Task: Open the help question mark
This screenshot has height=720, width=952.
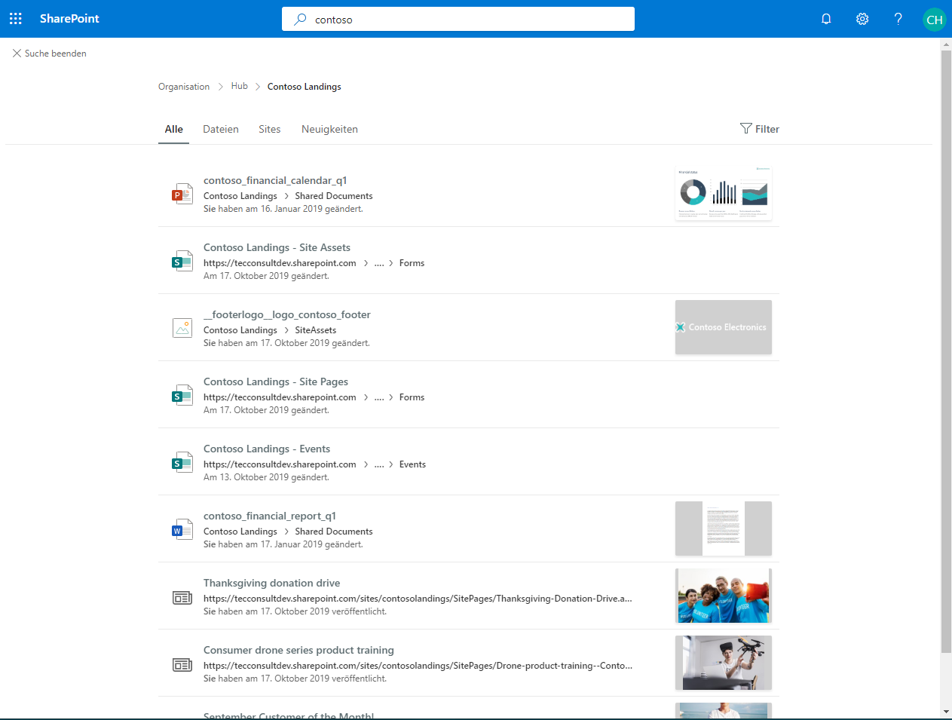Action: coord(898,19)
